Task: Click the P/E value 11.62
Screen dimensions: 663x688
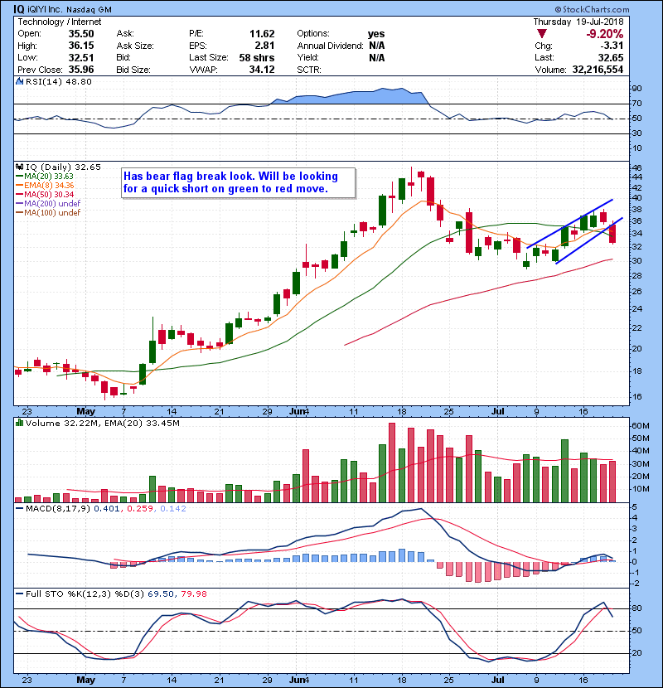Action: point(262,34)
